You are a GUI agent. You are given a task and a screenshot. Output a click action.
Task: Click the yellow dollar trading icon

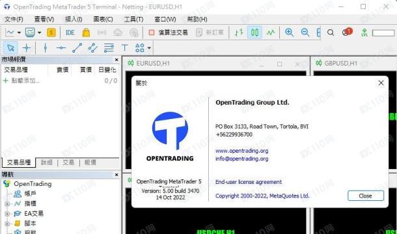tap(51, 32)
